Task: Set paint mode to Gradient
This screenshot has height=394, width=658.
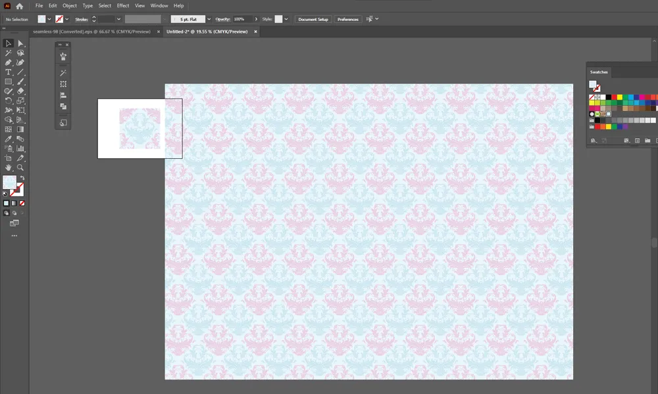Action: [14, 203]
